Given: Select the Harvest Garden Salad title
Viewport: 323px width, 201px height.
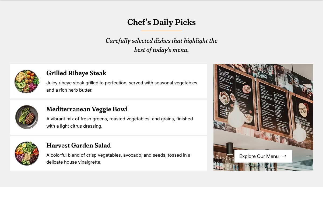Looking at the screenshot, I should point(78,145).
